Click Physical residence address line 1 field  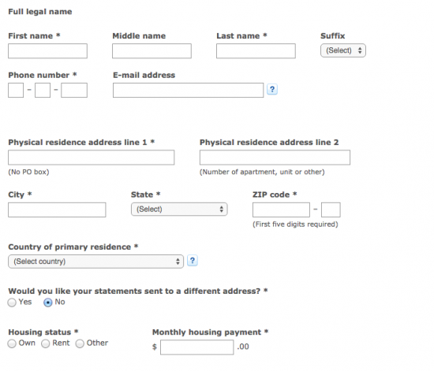point(91,158)
